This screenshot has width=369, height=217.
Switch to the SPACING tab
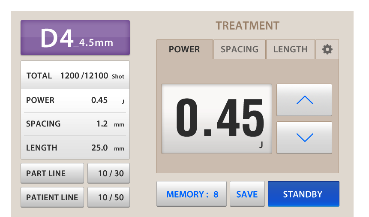pyautogui.click(x=240, y=49)
